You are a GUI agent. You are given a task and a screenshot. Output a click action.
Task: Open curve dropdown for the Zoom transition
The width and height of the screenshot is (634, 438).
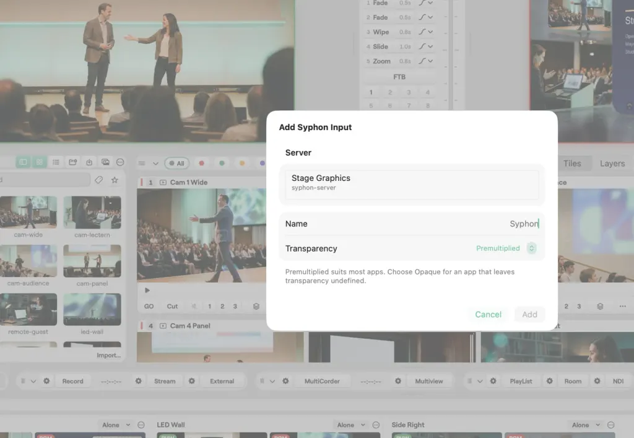[x=426, y=61]
